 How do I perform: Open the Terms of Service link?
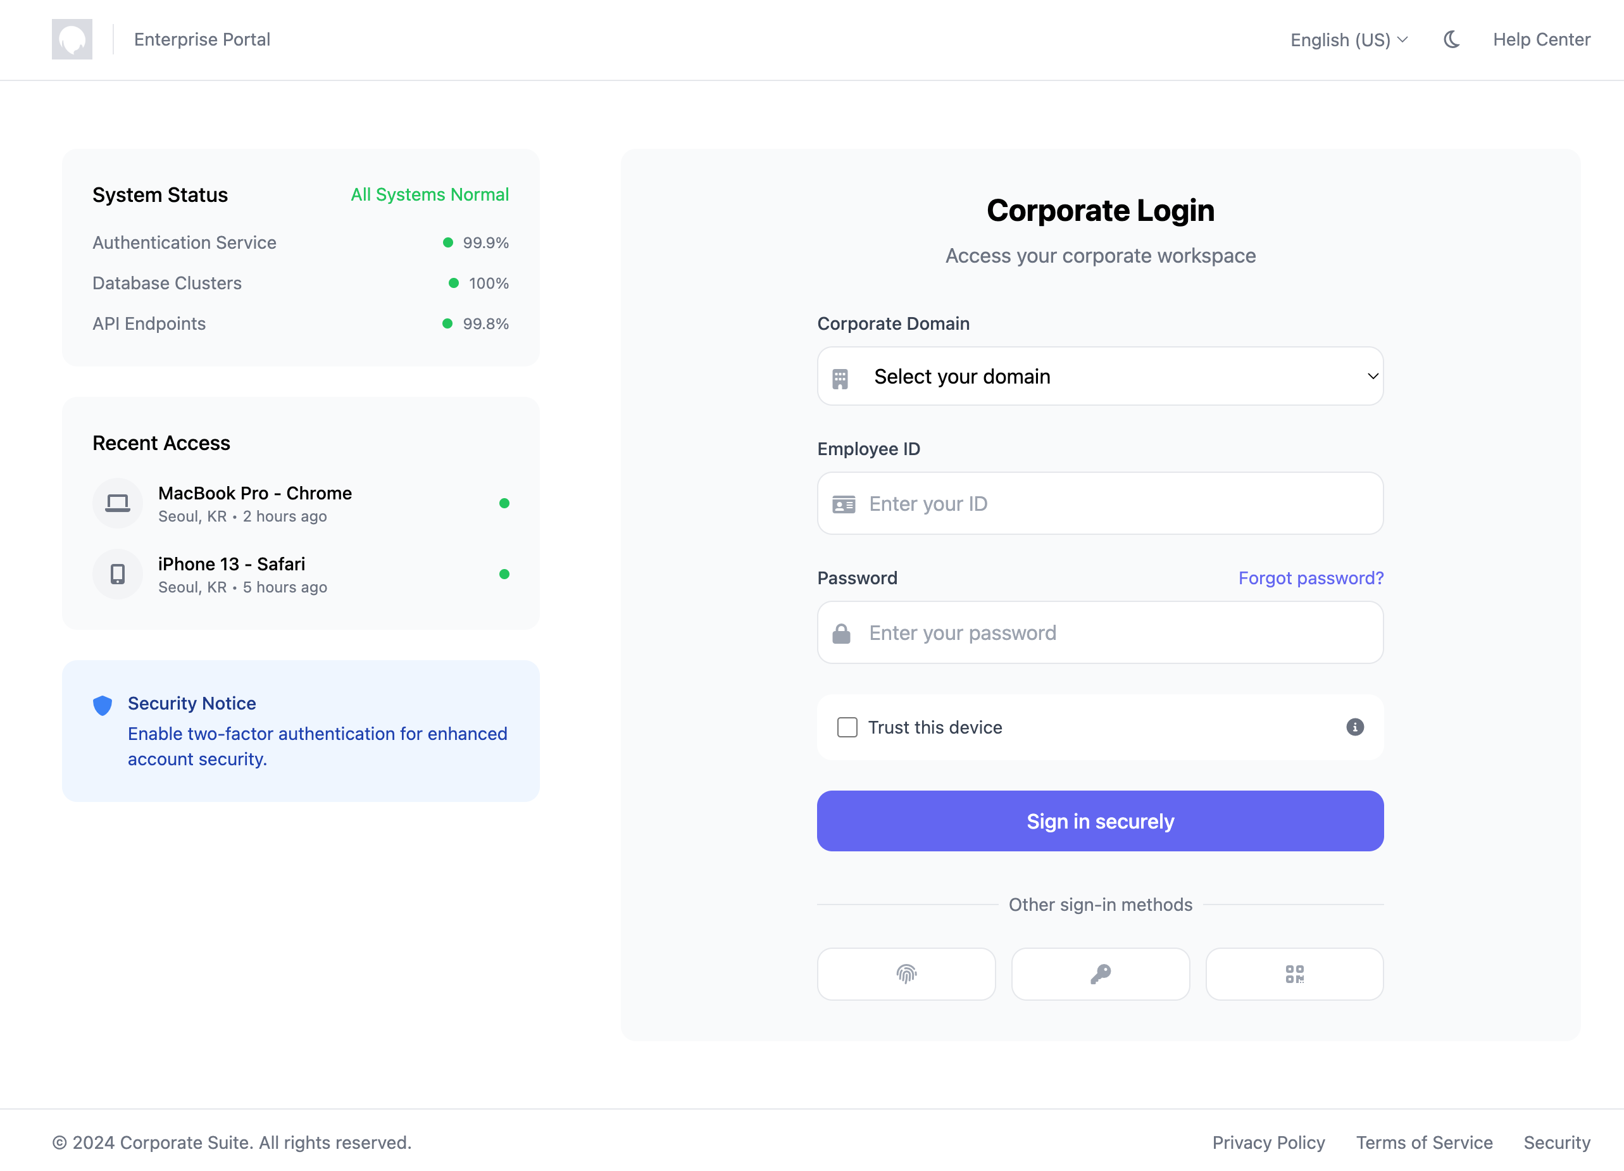pos(1424,1143)
